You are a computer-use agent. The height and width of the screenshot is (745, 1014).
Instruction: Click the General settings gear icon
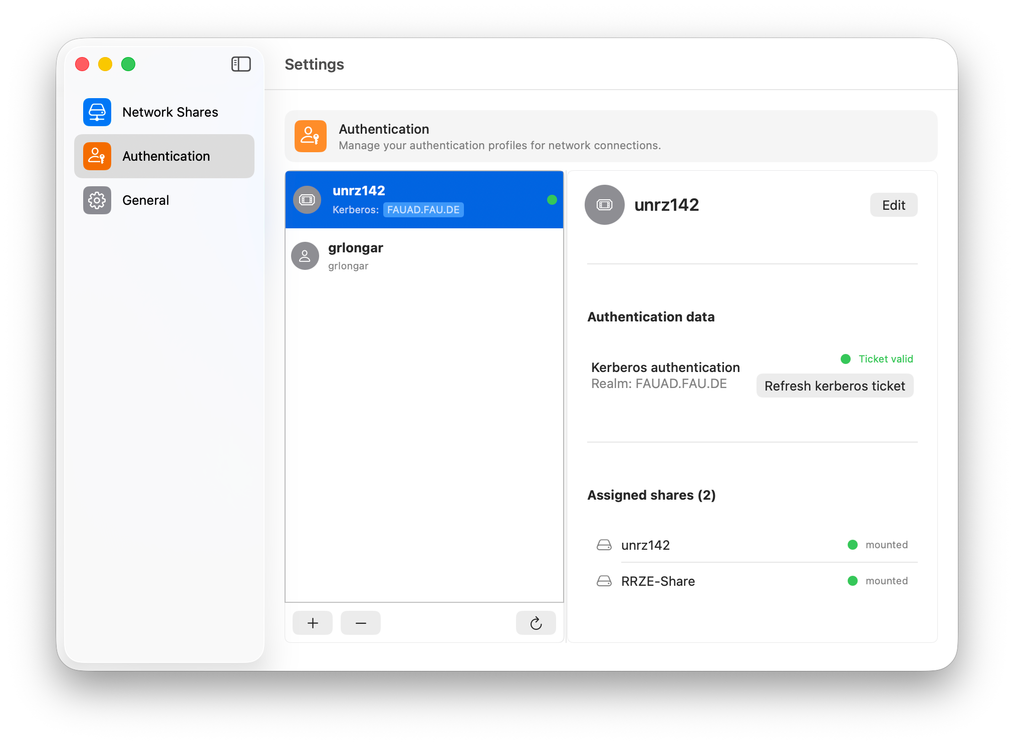tap(97, 200)
